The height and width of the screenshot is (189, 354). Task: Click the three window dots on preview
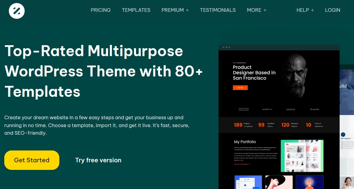click(x=226, y=47)
